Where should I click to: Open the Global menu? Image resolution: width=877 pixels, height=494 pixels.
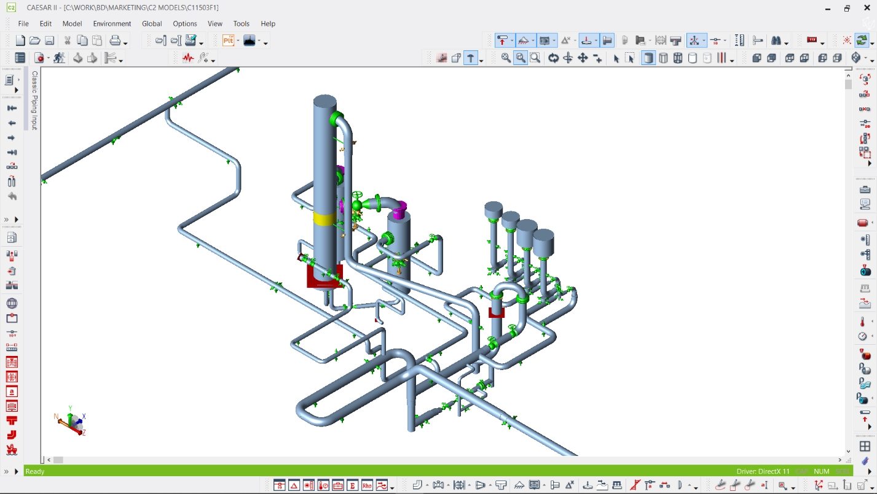[x=152, y=24]
